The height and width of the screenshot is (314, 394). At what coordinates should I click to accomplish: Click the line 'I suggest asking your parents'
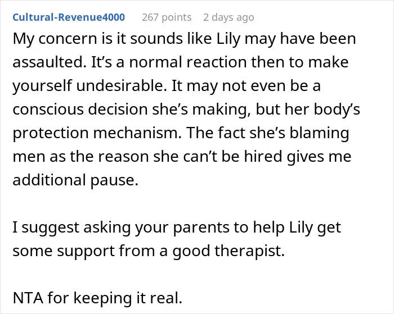177,227
